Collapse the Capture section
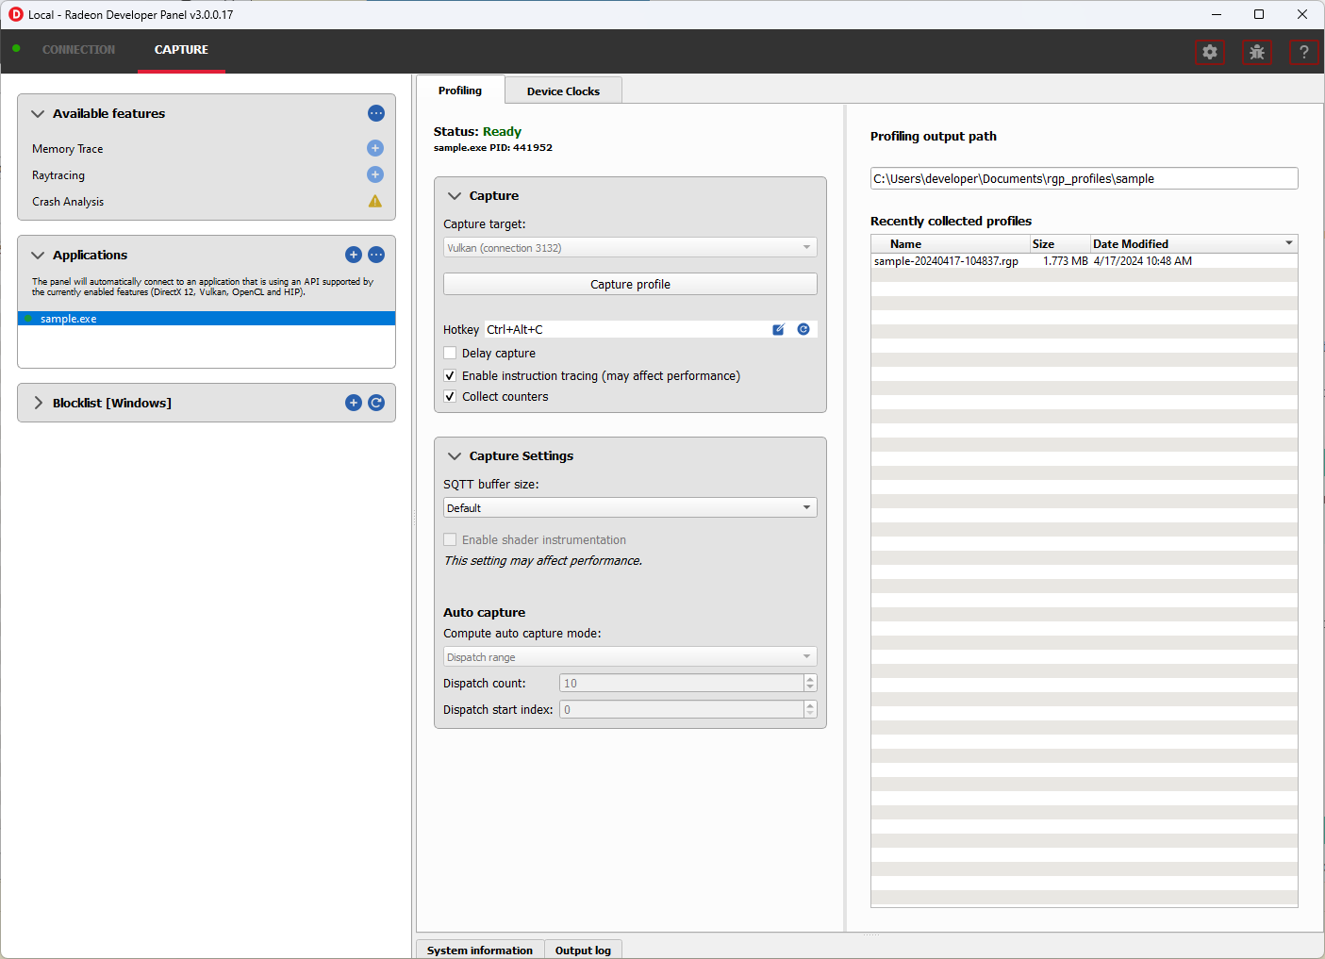1325x959 pixels. click(x=455, y=195)
